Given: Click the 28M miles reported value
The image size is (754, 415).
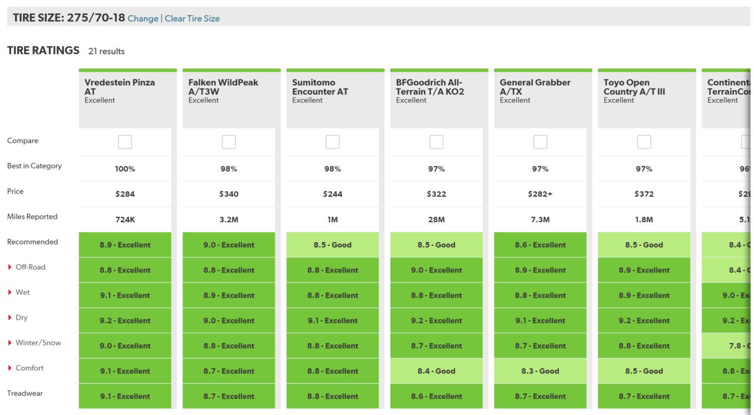Looking at the screenshot, I should [436, 219].
